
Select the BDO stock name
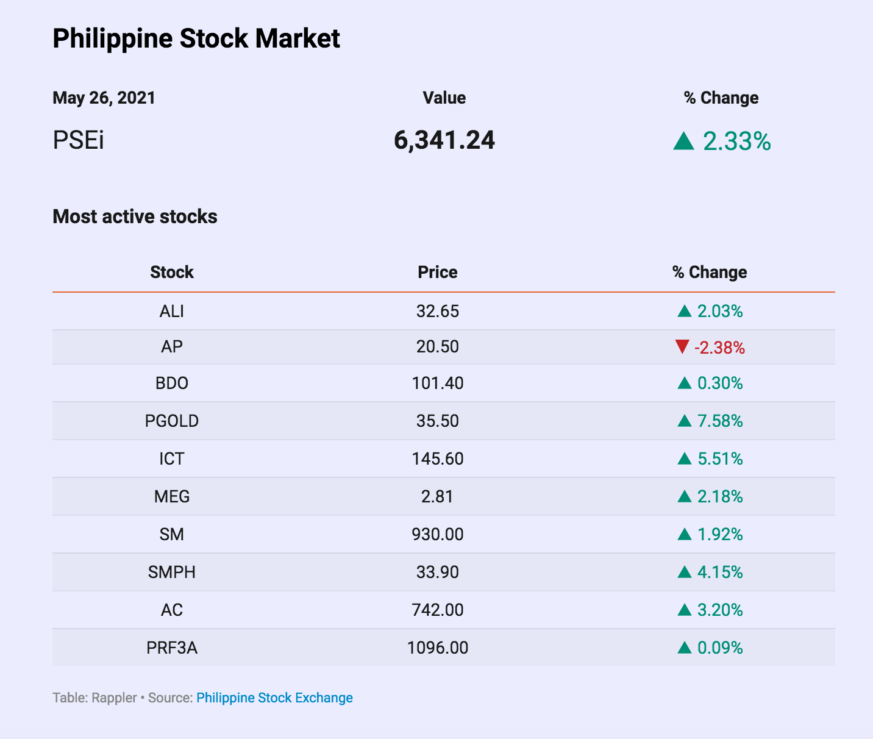(x=172, y=384)
